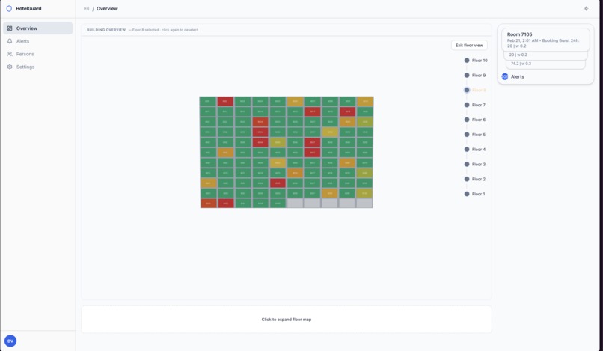
Task: Select red room 8017 in grid
Action: 313,112
